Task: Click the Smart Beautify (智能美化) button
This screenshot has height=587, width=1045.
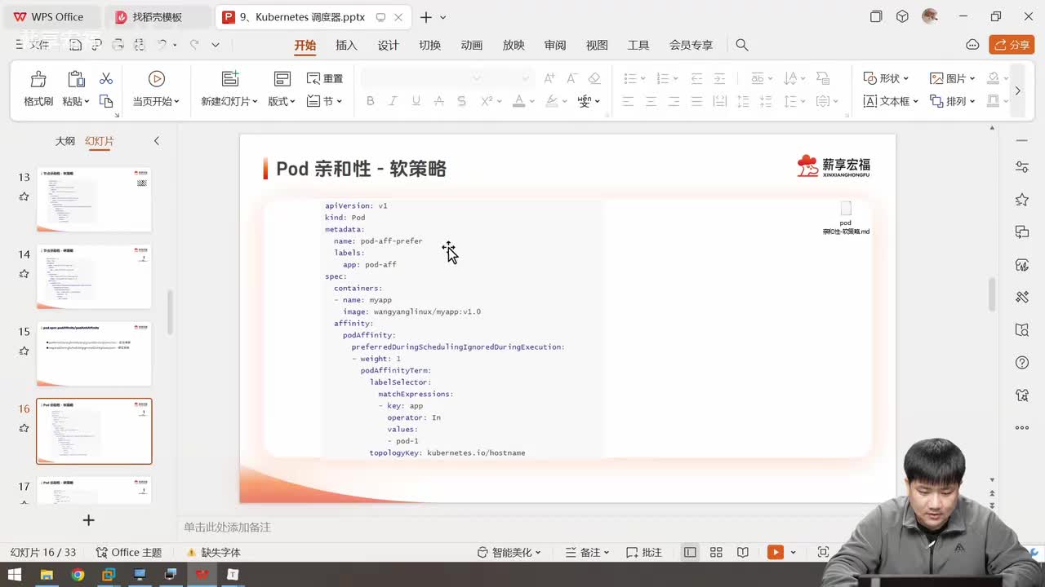Action: click(x=509, y=553)
